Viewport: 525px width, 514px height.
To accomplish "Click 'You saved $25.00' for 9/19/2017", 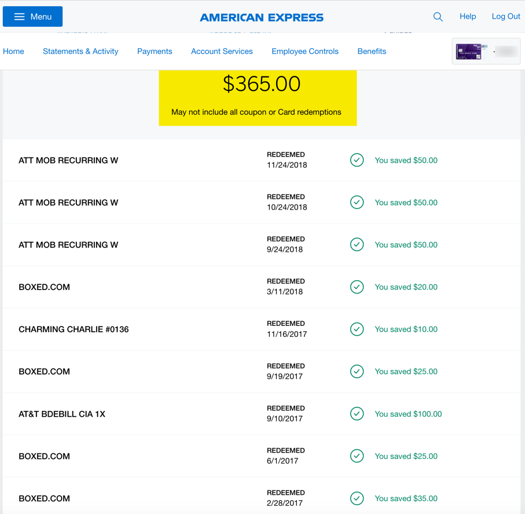I will tap(406, 372).
